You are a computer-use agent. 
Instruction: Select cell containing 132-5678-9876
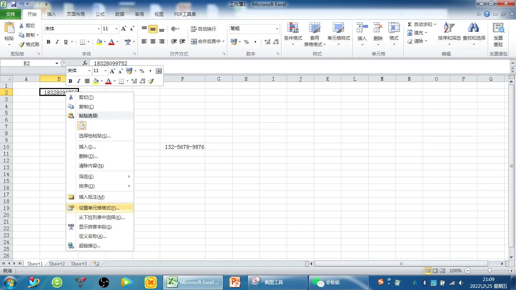click(182, 147)
